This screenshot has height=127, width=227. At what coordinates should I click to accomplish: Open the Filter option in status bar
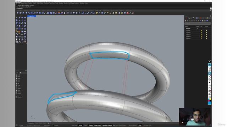click(x=140, y=125)
